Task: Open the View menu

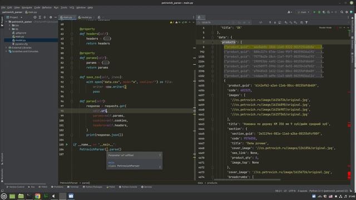Action: point(17,7)
